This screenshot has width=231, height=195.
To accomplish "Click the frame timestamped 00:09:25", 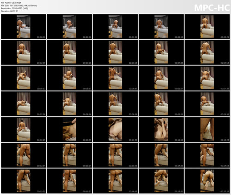I will click(161, 104).
